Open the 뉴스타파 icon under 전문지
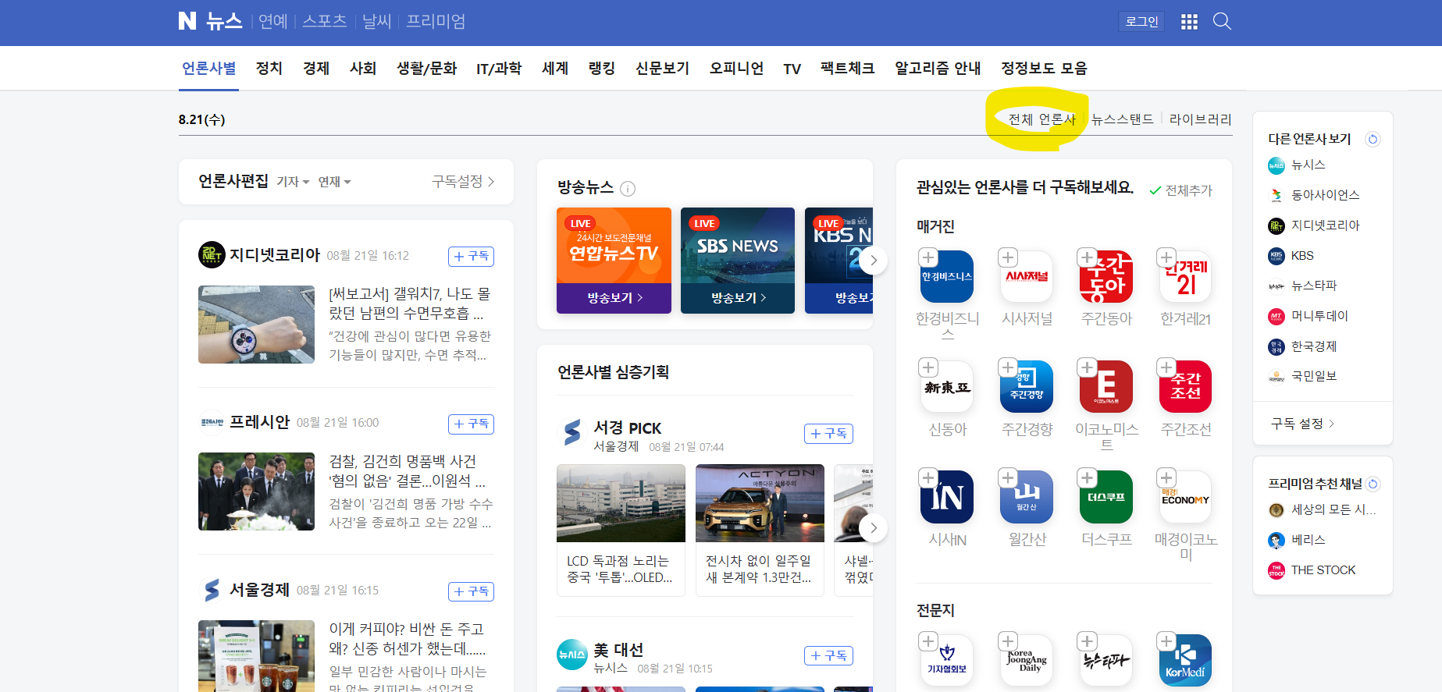This screenshot has height=692, width=1442. click(x=1106, y=661)
